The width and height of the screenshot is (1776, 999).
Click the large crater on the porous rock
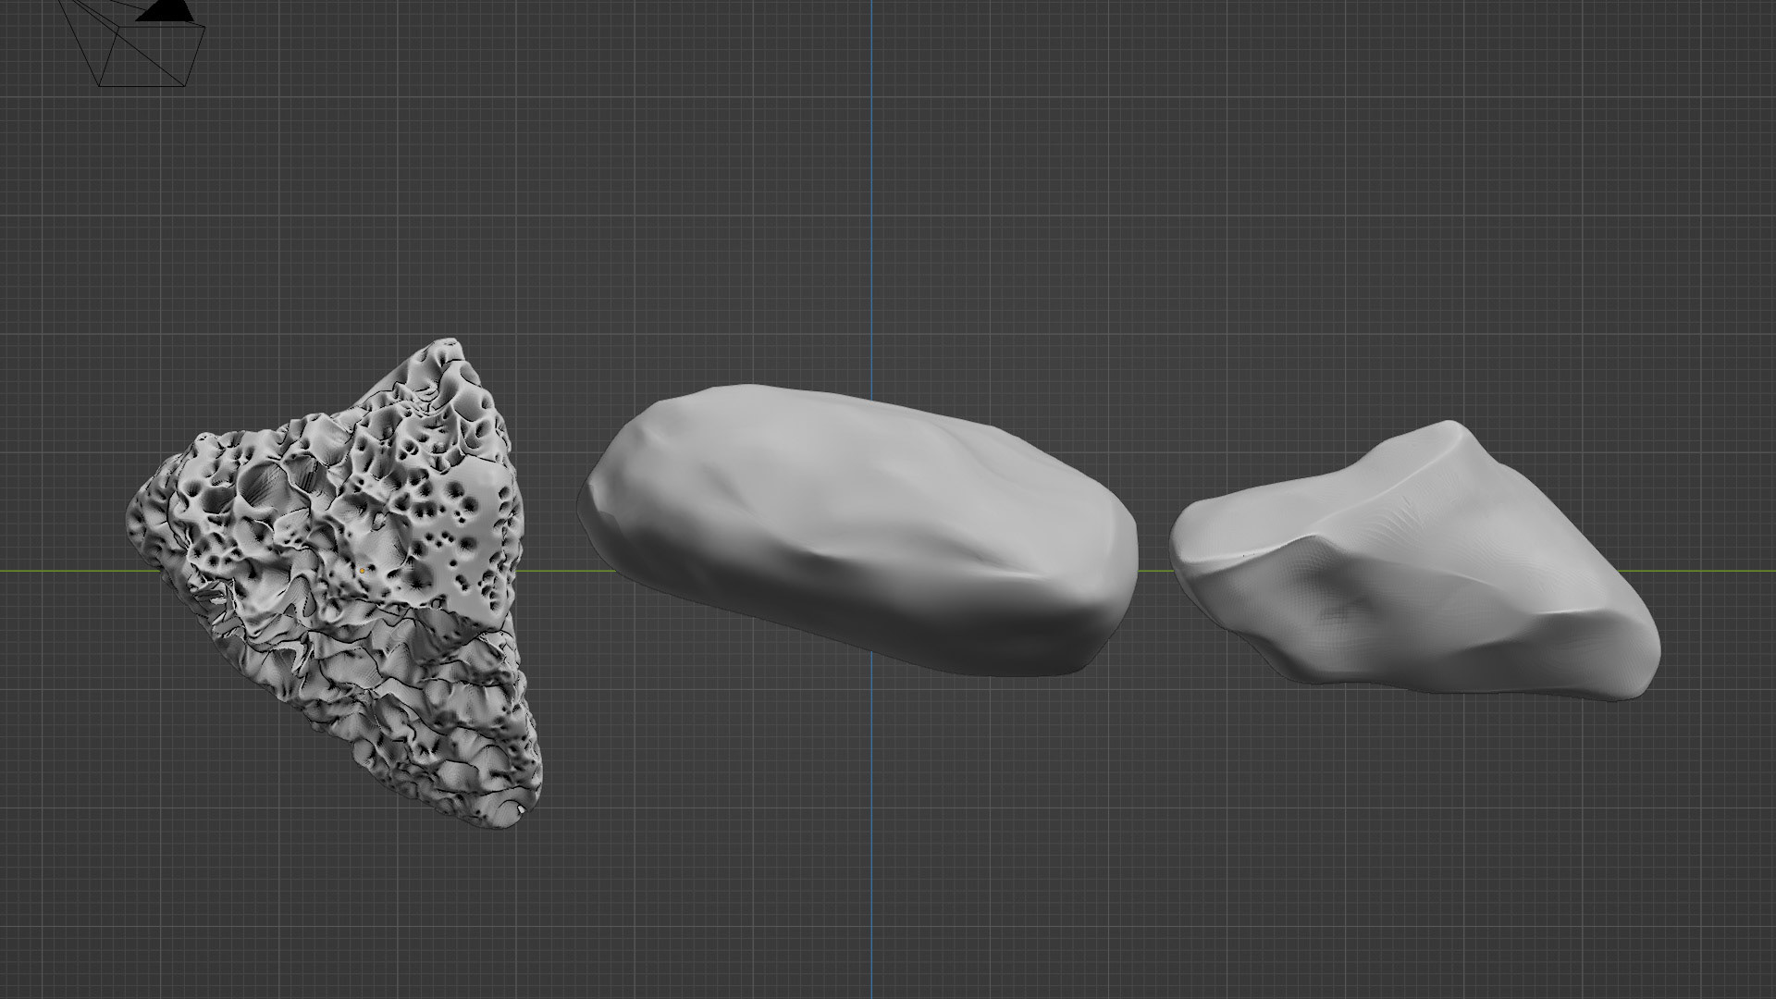264,486
